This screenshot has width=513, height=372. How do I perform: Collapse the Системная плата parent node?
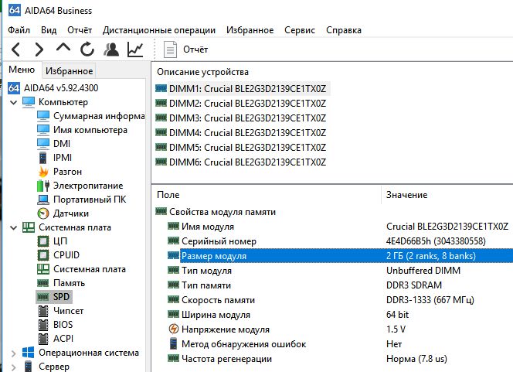tap(13, 227)
